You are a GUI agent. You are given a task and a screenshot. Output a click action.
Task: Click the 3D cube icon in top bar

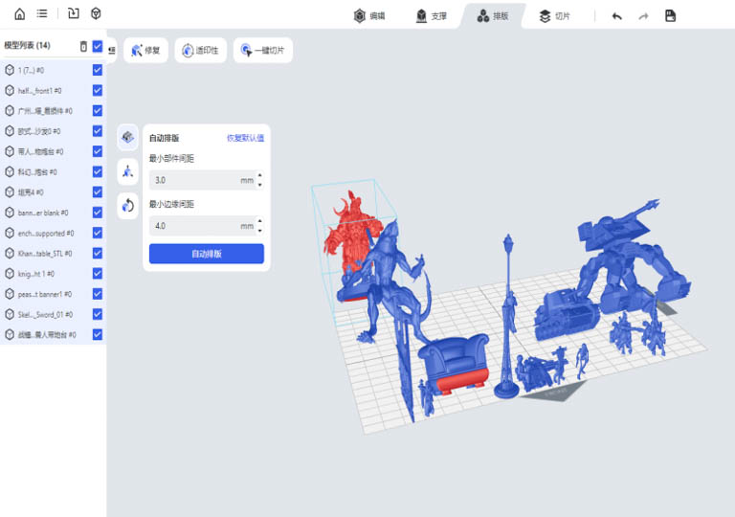tap(96, 13)
